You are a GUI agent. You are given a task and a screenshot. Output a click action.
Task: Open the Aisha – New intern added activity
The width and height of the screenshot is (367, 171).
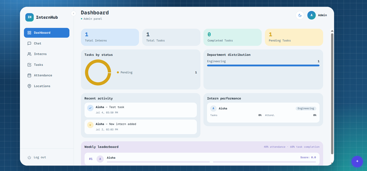(141, 127)
